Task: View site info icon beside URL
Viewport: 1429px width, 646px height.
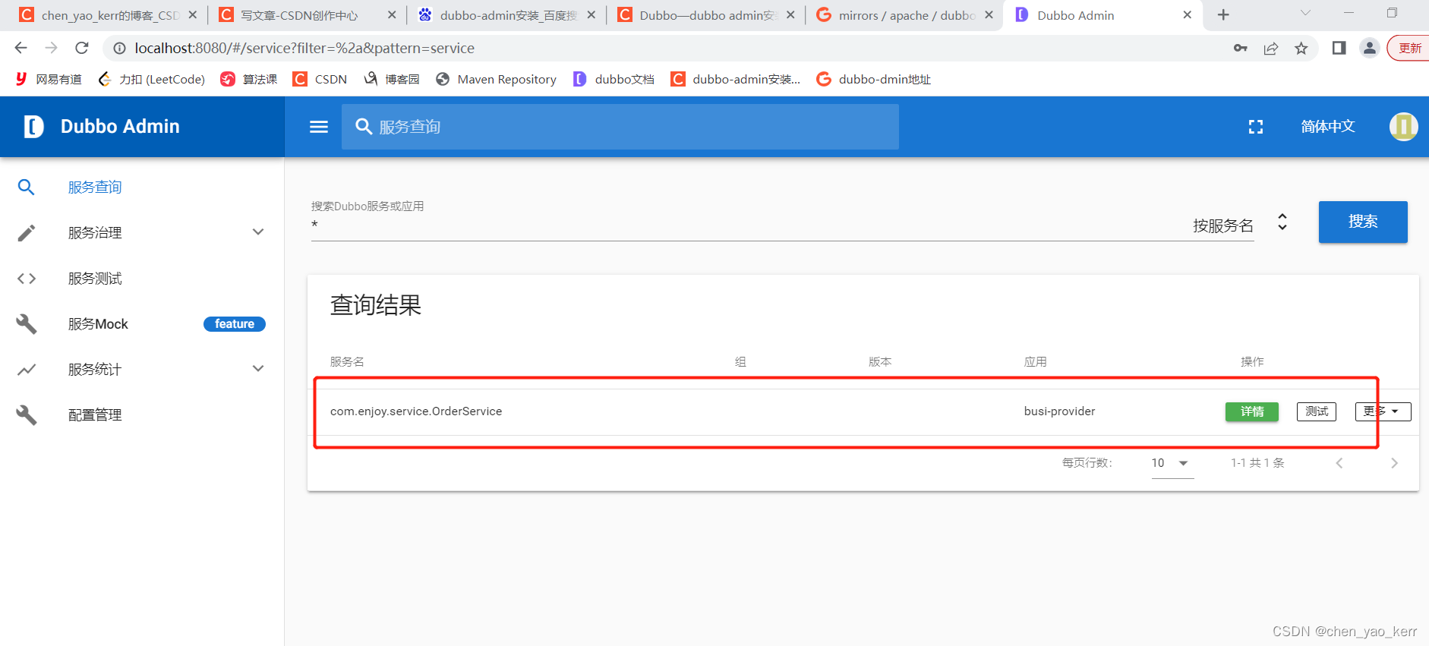Action: tap(119, 48)
